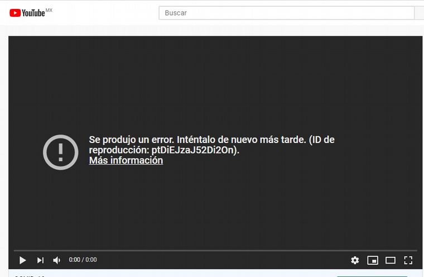This screenshot has width=424, height=277.
Task: Mute the video with the speaker icon
Action: (x=56, y=260)
